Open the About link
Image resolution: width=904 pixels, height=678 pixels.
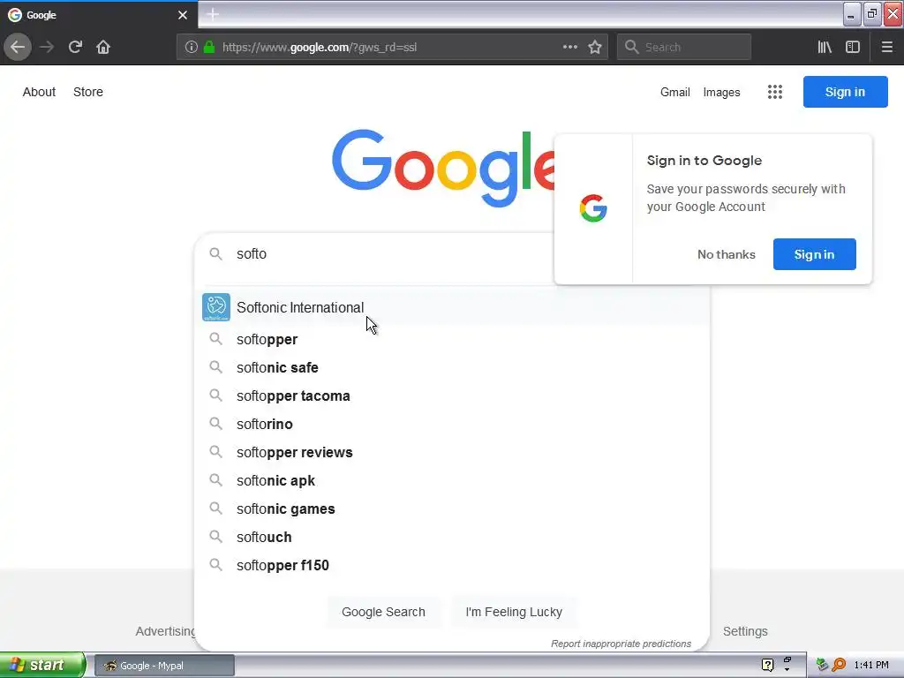pyautogui.click(x=39, y=92)
